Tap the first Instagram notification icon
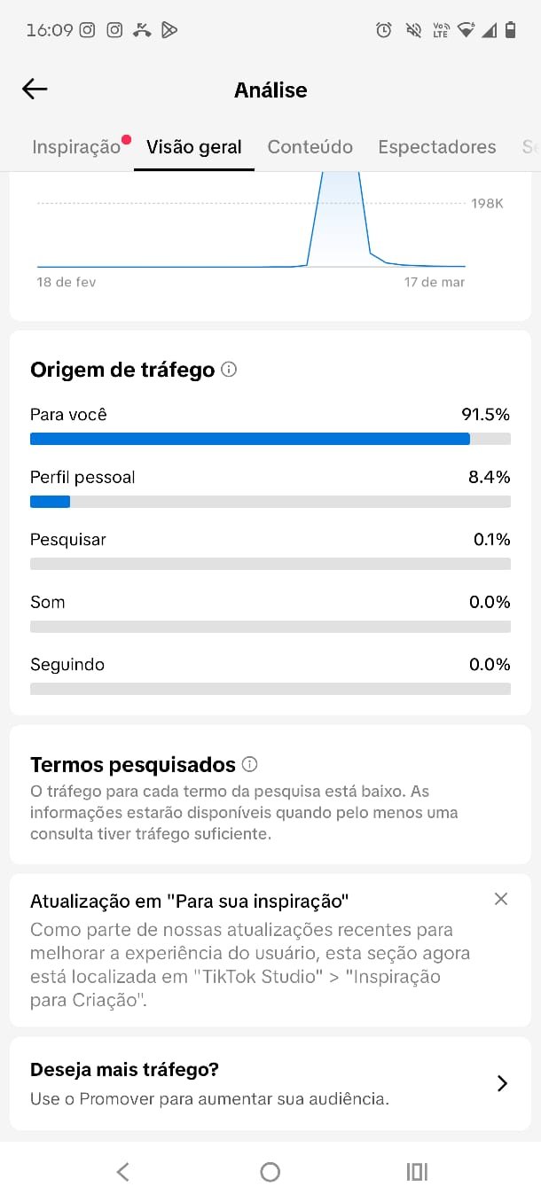The height and width of the screenshot is (1202, 541). (87, 30)
